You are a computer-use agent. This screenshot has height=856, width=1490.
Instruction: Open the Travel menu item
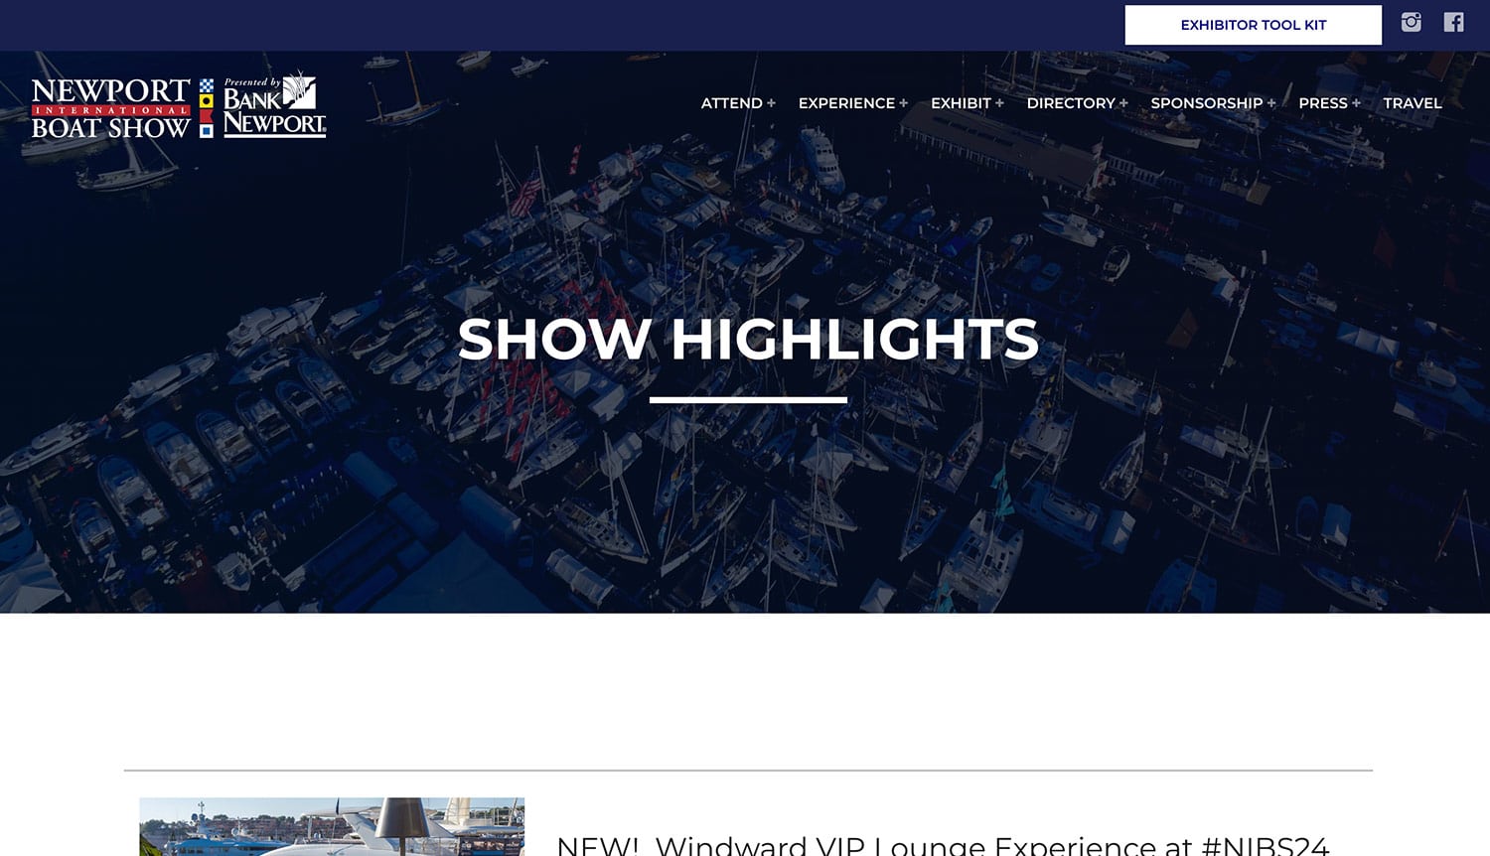[1413, 103]
